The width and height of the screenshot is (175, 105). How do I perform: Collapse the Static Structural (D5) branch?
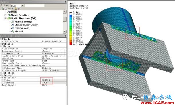point(5,18)
